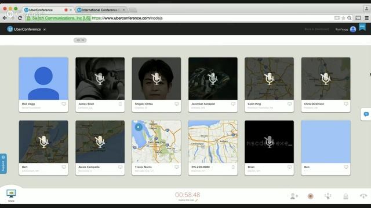Image resolution: width=371 pixels, height=208 pixels.
Task: Click the Ben participant blank thumbnail
Action: pyautogui.click(x=326, y=142)
